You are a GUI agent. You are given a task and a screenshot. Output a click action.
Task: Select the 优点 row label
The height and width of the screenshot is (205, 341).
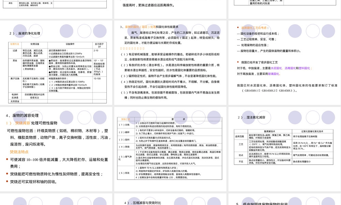click(x=241, y=155)
